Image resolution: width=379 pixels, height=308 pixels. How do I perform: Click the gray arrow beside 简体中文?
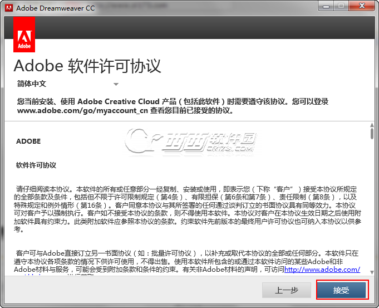[x=116, y=84]
